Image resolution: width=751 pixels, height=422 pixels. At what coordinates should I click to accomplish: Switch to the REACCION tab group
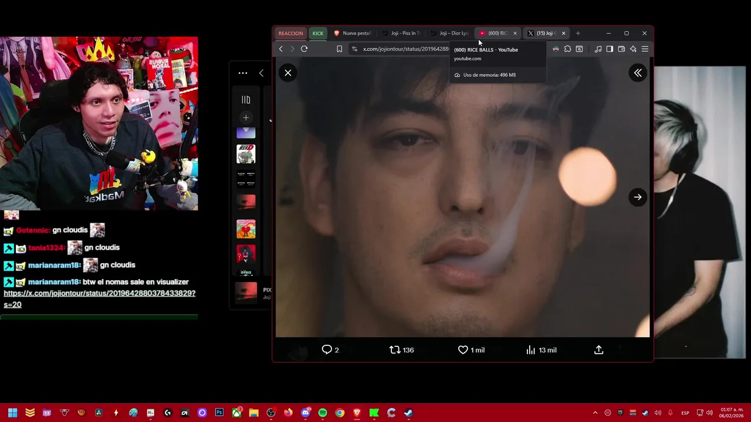point(290,33)
